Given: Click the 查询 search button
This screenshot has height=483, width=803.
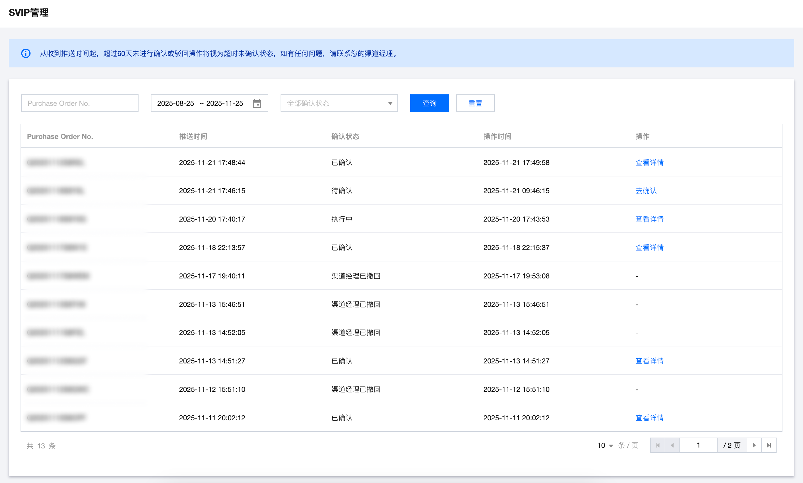Looking at the screenshot, I should (x=429, y=103).
